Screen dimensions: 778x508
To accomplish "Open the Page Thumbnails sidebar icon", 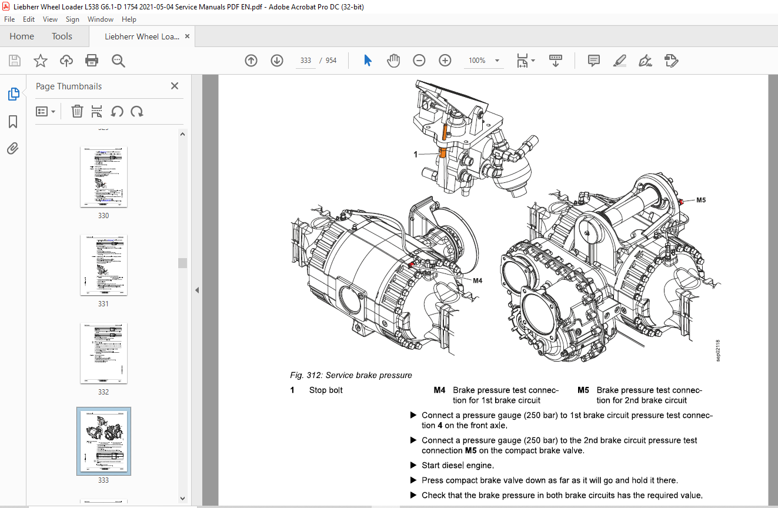I will pyautogui.click(x=13, y=94).
